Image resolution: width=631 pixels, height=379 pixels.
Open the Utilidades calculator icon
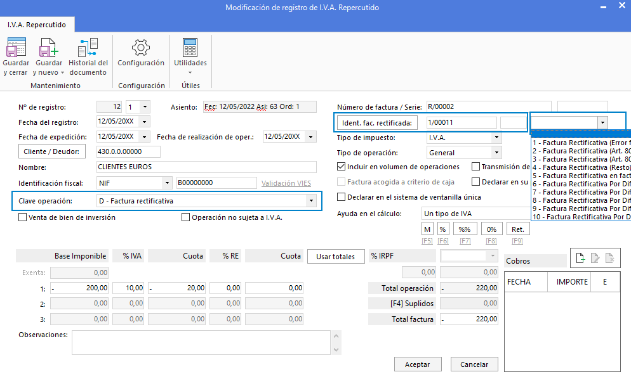point(190,48)
